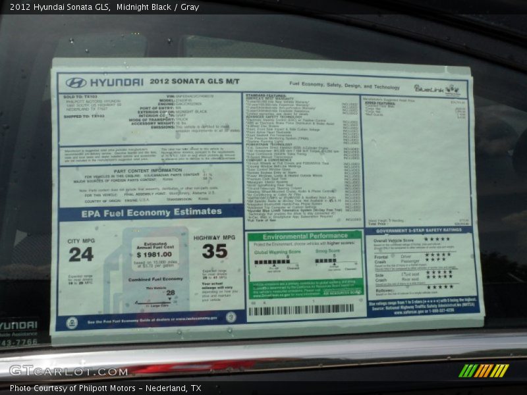Click the "SHIPPED TO: TX103" line

[84, 117]
